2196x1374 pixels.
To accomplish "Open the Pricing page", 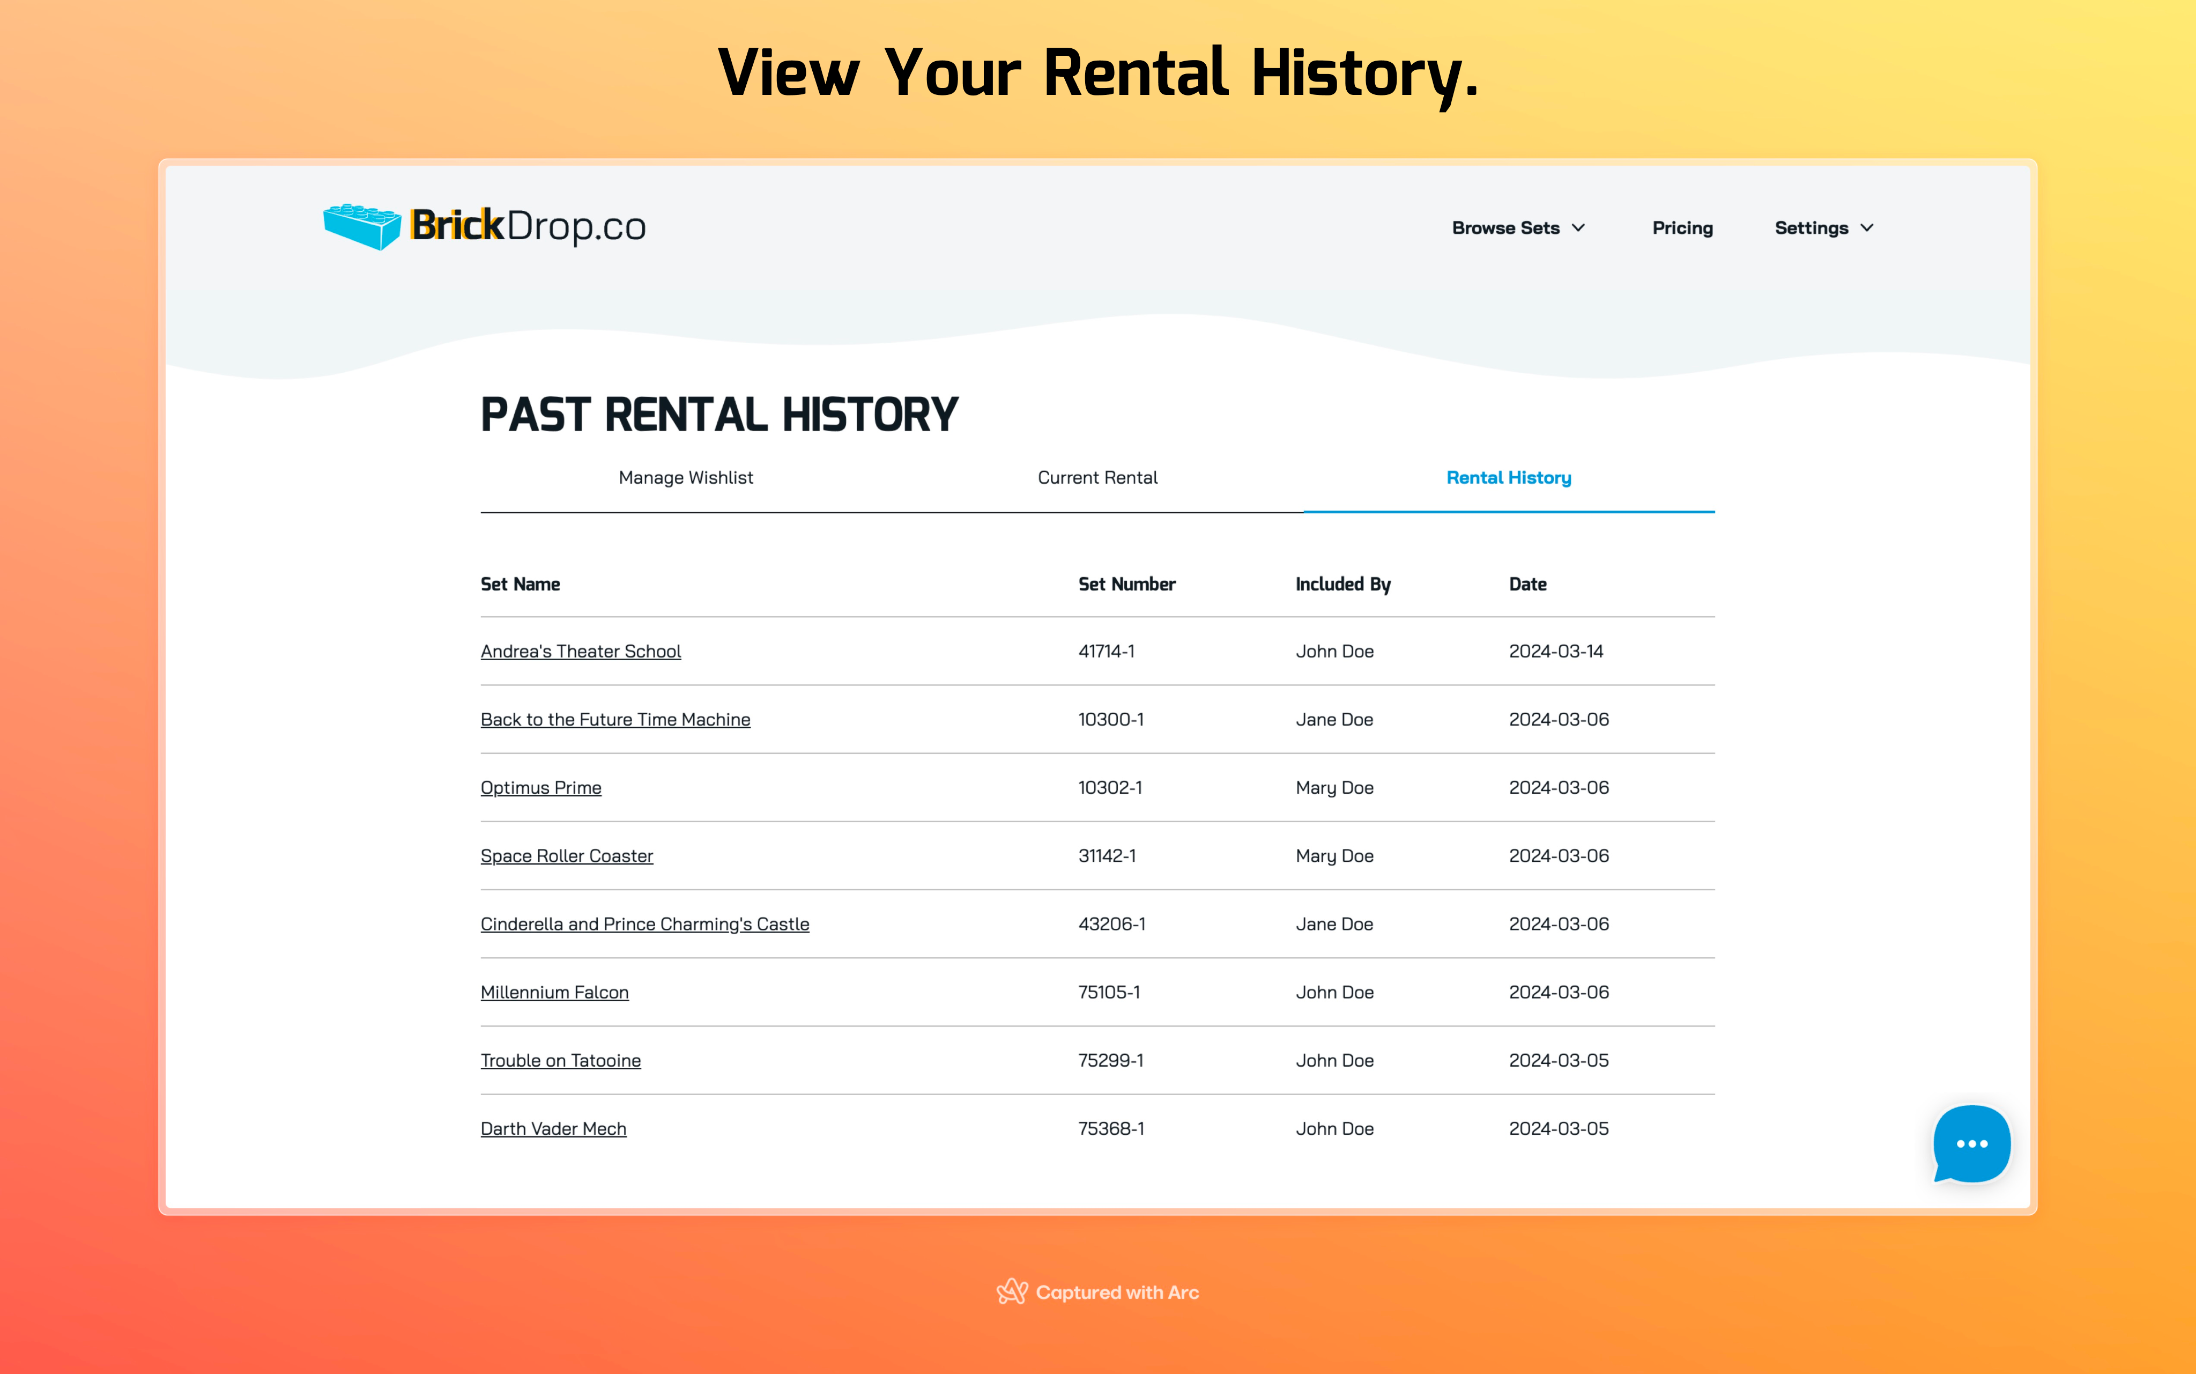I will click(1682, 228).
